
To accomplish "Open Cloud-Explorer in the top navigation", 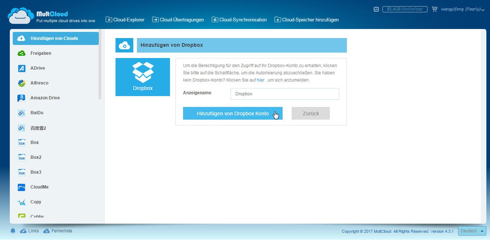I will click(x=125, y=20).
